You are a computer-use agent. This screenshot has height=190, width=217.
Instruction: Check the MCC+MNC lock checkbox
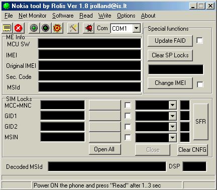(x=128, y=106)
